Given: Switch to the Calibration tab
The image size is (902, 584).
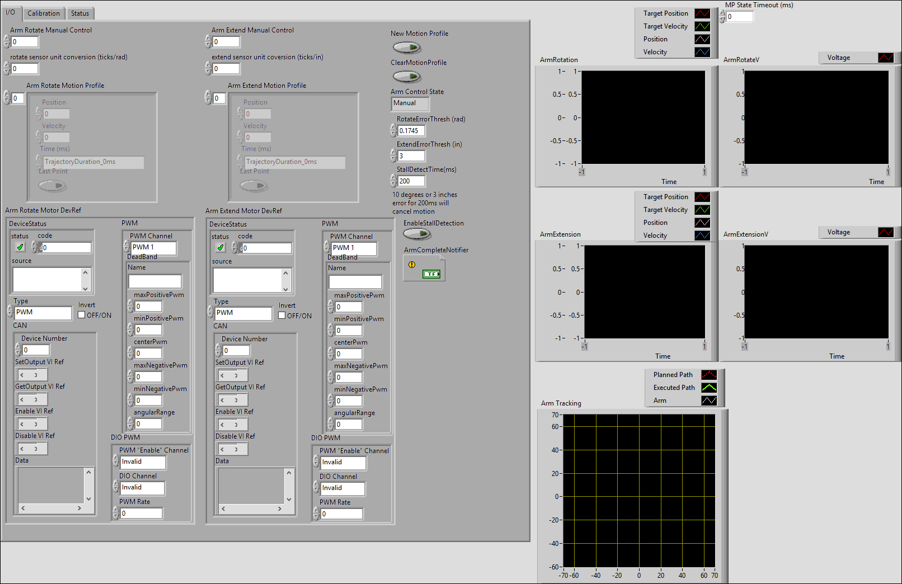Looking at the screenshot, I should tap(44, 13).
